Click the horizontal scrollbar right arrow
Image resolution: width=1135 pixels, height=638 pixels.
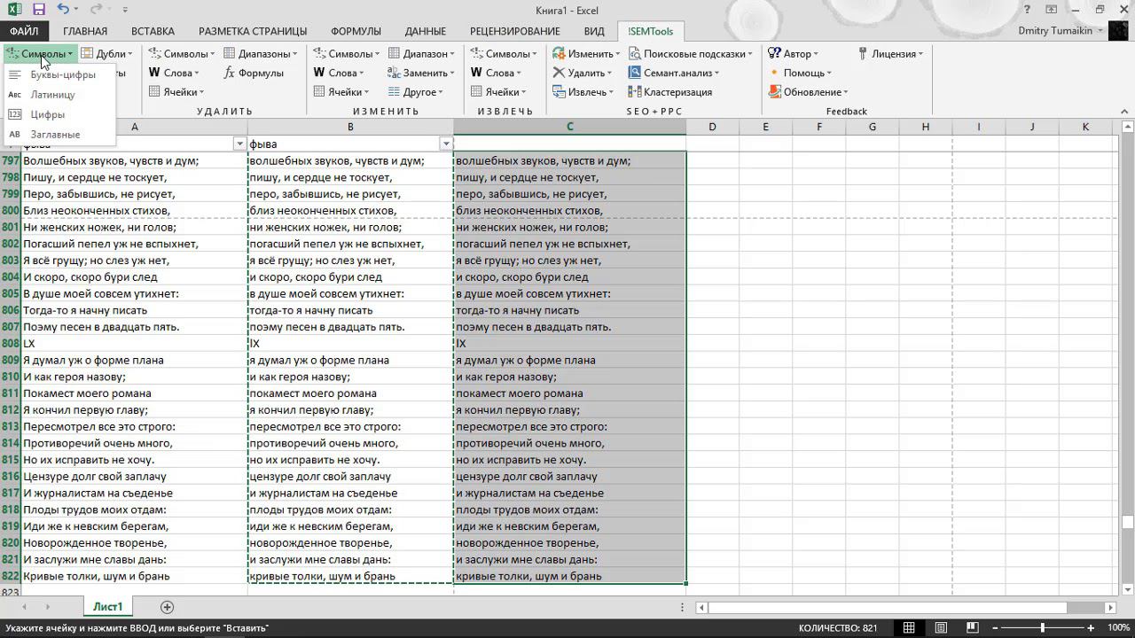[1110, 607]
